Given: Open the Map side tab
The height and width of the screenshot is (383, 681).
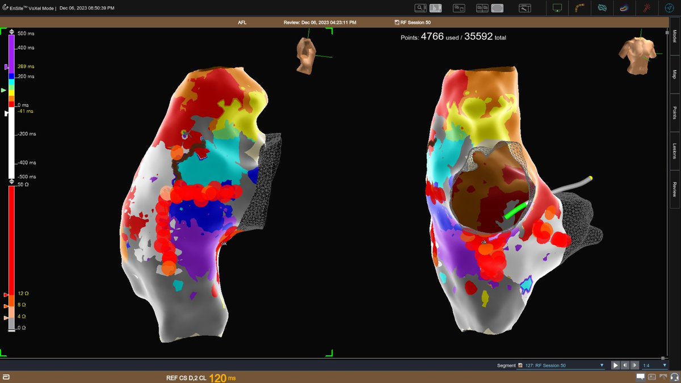Looking at the screenshot, I should click(674, 74).
